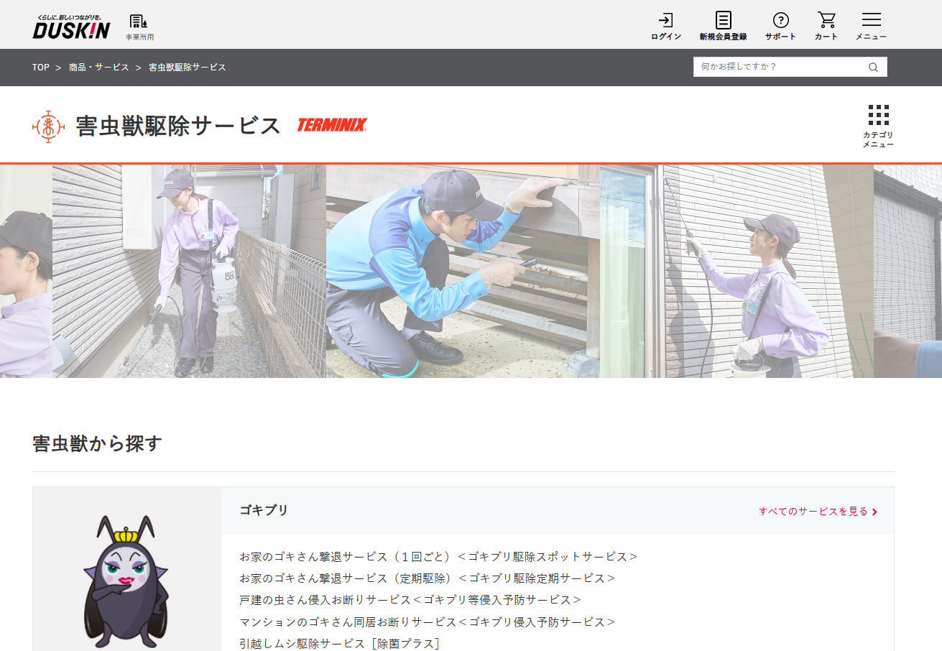The width and height of the screenshot is (942, 651).
Task: Go to TOP breadcrumb
Action: [41, 67]
